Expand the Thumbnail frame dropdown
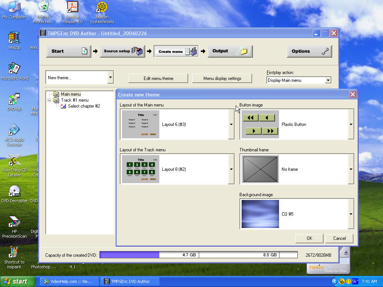 (x=351, y=169)
